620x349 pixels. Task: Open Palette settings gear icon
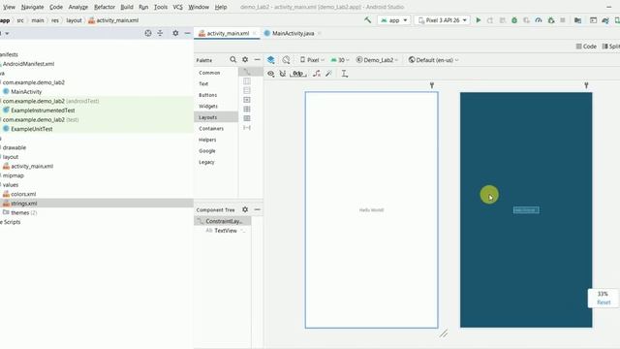click(245, 60)
